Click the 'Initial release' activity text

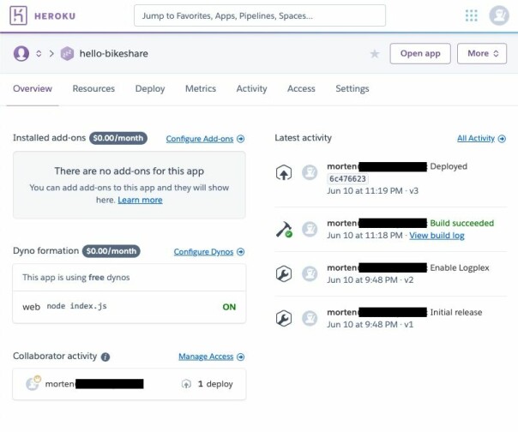[x=456, y=313]
